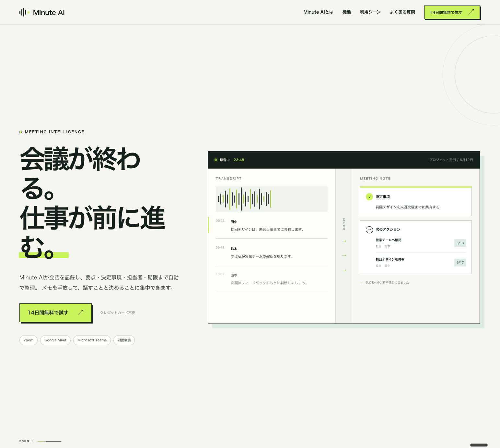
Task: Open the Minute AIとは menu item
Action: [x=318, y=12]
